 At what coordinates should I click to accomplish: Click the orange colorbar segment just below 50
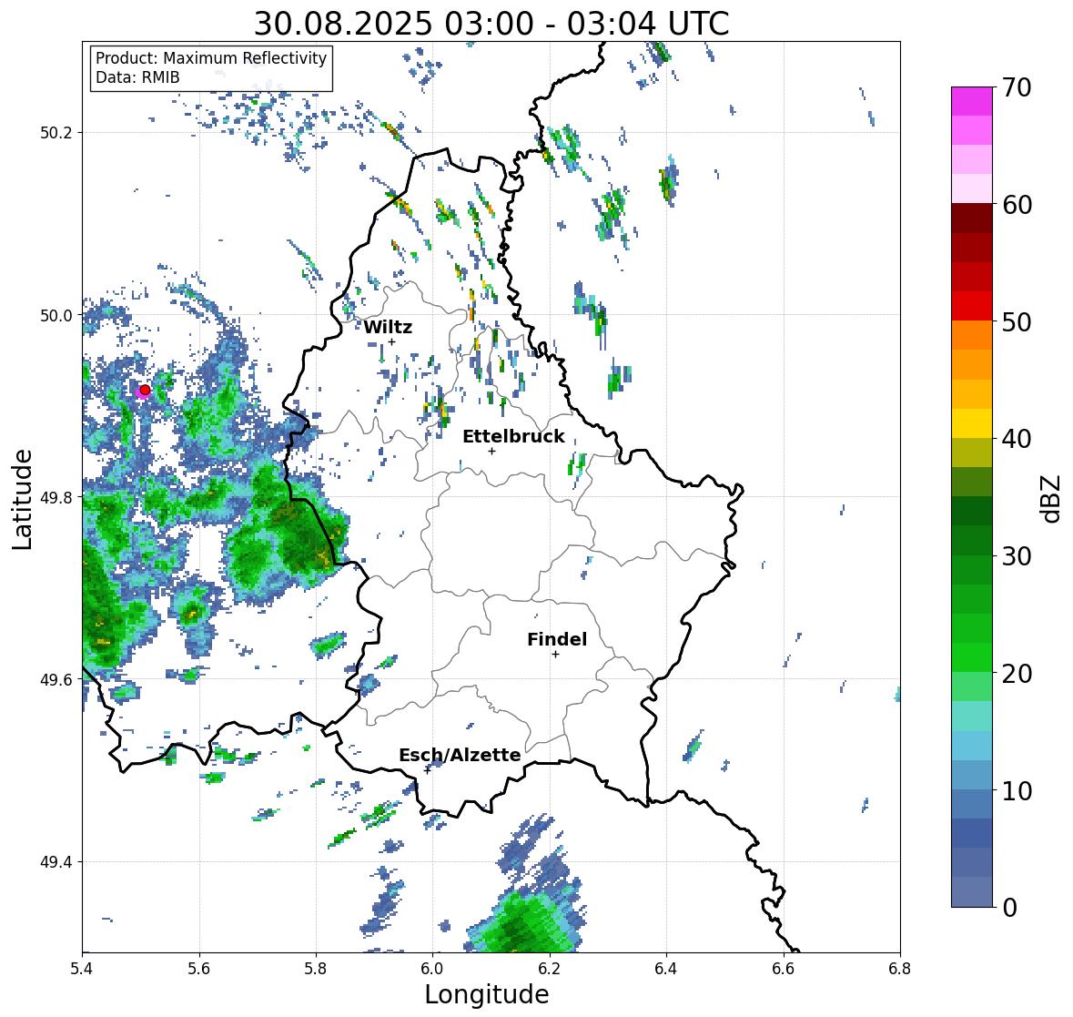click(x=972, y=335)
